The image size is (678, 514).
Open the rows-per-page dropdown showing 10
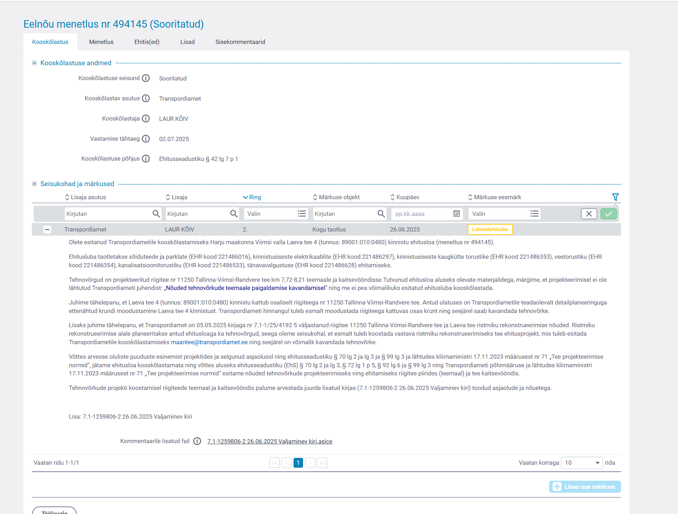coord(582,463)
